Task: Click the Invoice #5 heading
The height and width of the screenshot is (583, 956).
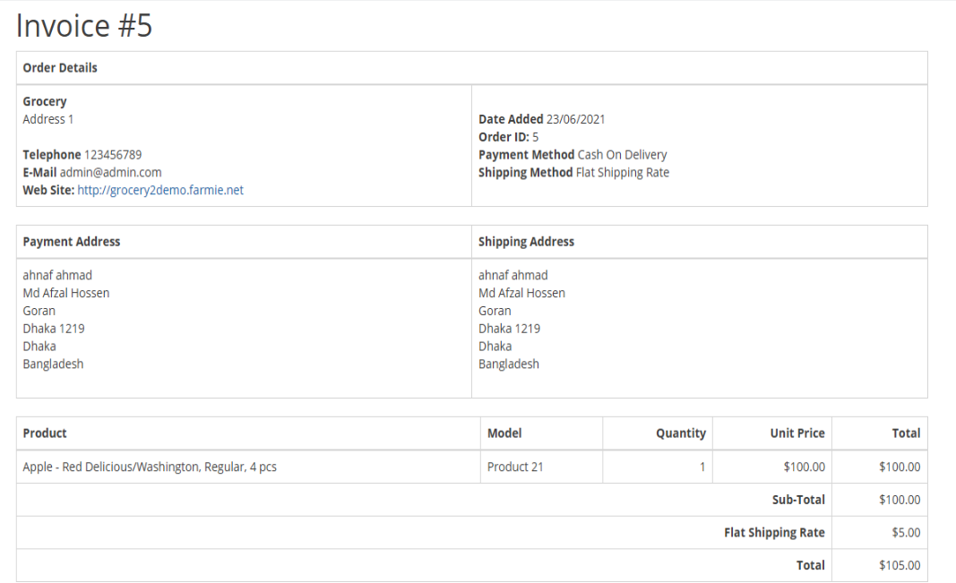Action: click(x=84, y=26)
